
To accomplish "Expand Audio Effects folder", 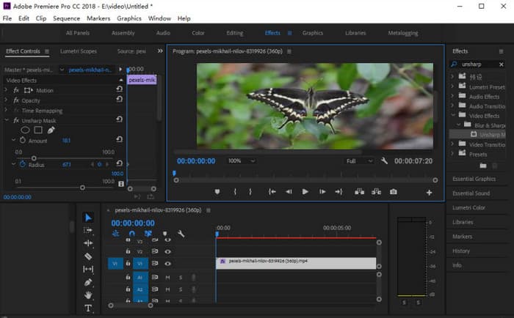I will [453, 96].
